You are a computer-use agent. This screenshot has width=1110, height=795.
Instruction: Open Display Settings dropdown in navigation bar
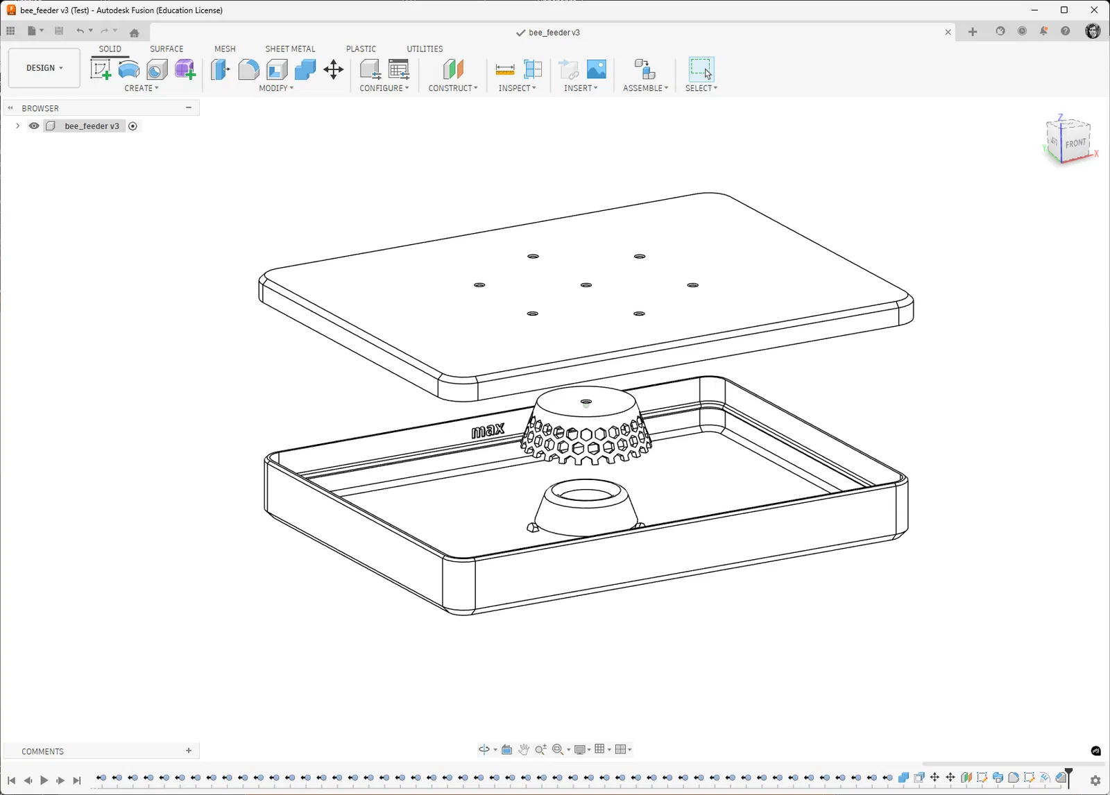point(583,749)
